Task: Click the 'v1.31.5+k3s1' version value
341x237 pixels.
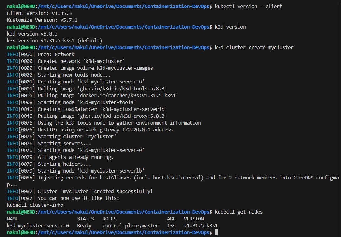Action: pyautogui.click(x=201, y=226)
